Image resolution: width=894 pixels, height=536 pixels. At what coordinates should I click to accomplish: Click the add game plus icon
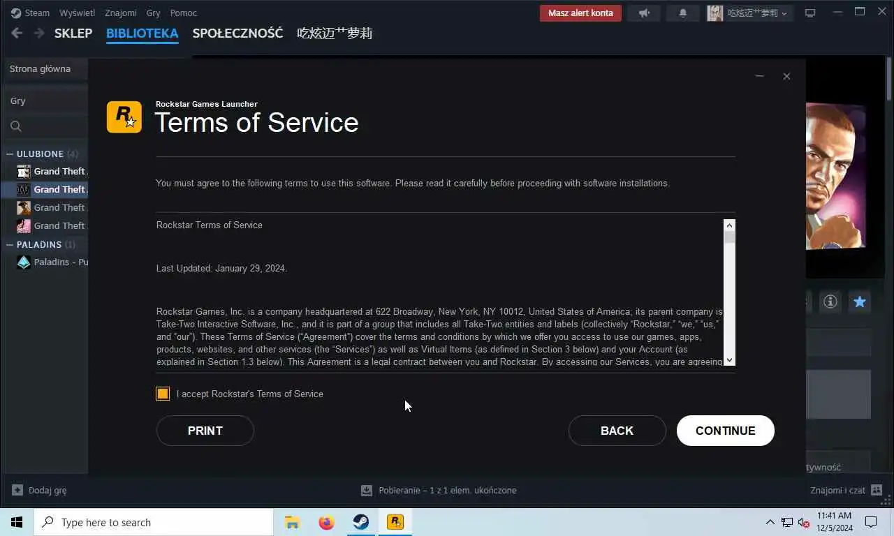point(17,490)
